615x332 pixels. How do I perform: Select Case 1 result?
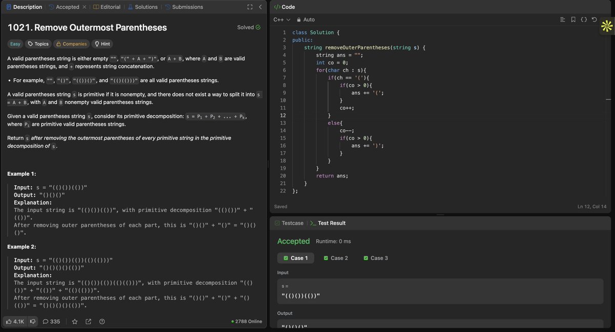pyautogui.click(x=296, y=258)
